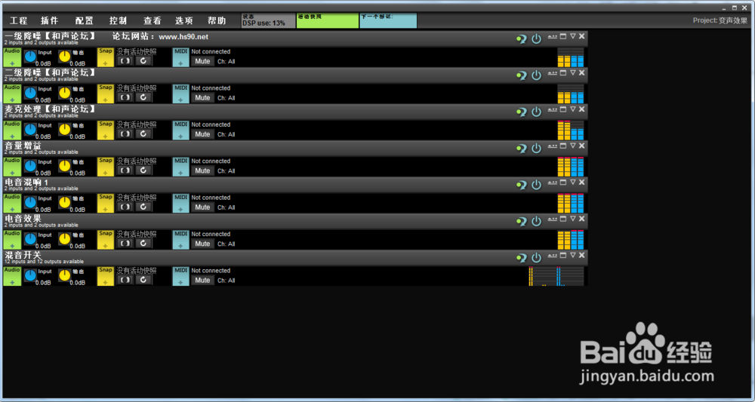
Task: Open the plugin editor window icon for 一级降噪
Action: (563, 36)
